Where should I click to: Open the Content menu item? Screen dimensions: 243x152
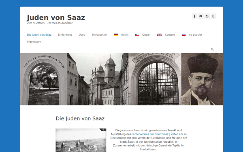click(x=170, y=35)
